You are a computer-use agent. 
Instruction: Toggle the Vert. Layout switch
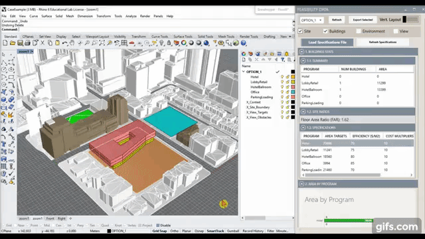pos(410,19)
